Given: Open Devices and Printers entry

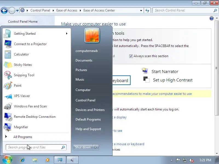Looking at the screenshot, I should tap(90, 110).
